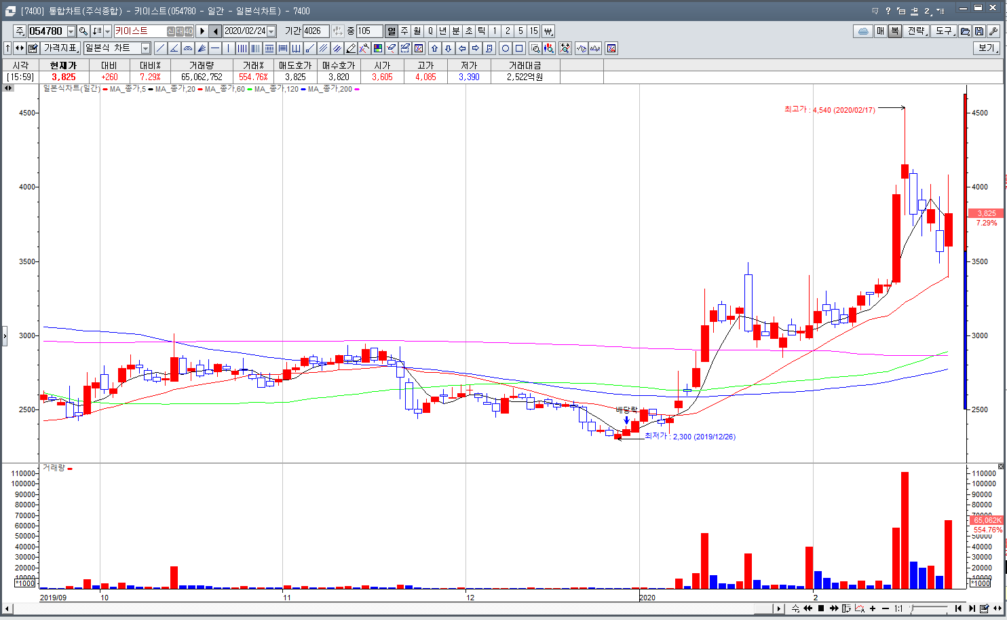1007x620 pixels.
Task: Click the 105 candle count input field
Action: (369, 31)
